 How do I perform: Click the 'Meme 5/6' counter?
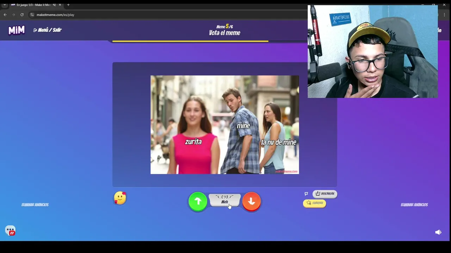[x=224, y=26]
